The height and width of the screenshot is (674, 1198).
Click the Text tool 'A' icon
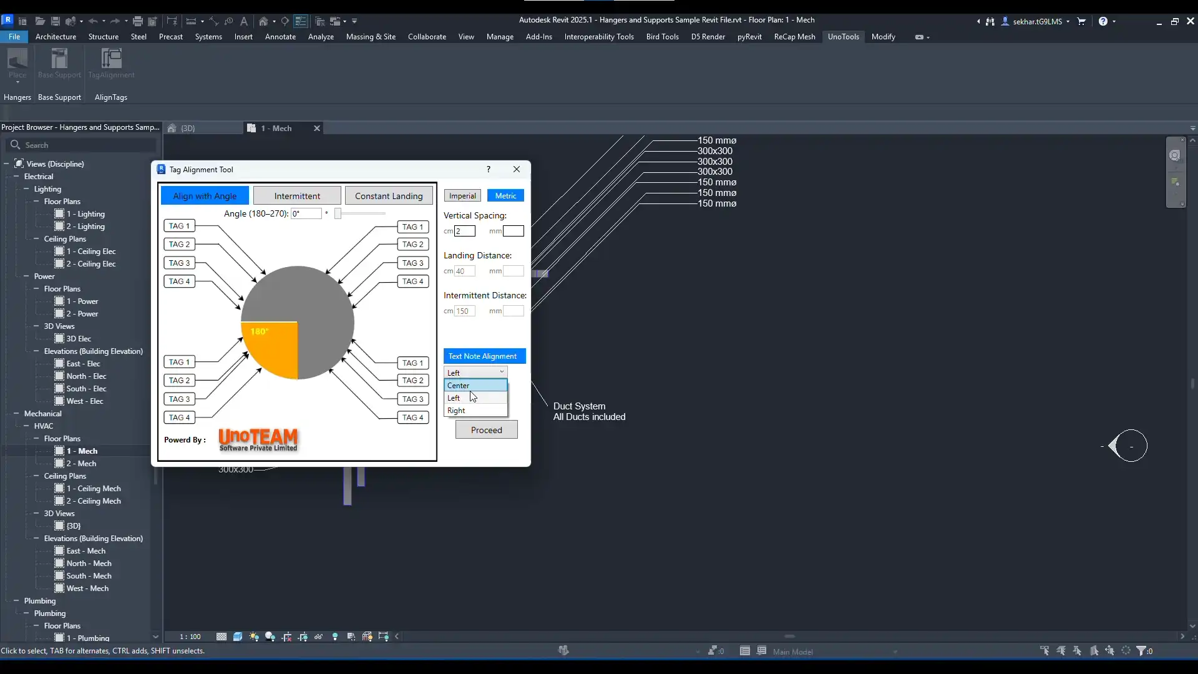244,21
